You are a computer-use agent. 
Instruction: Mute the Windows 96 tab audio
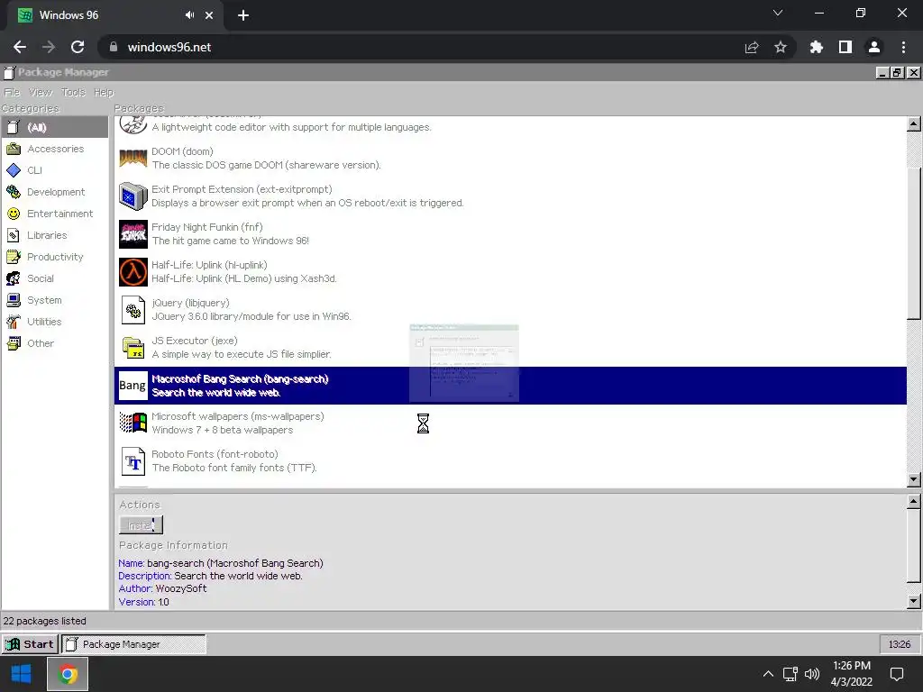[189, 15]
